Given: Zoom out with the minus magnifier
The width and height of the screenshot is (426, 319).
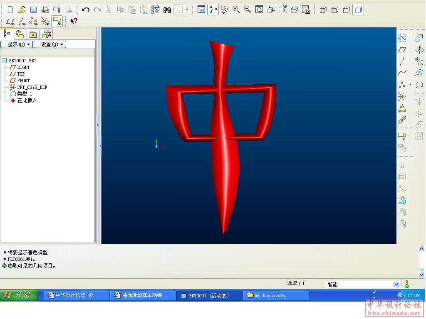Looking at the screenshot, I should 248,10.
